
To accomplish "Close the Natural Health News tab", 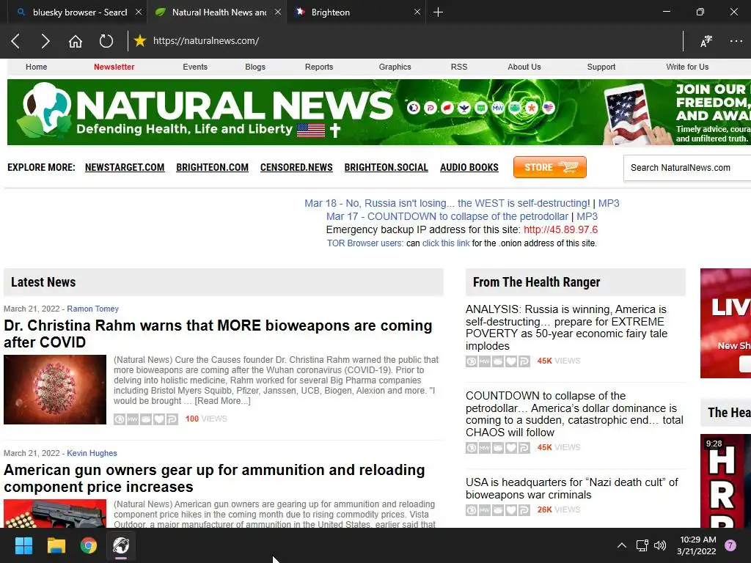I will click(278, 12).
